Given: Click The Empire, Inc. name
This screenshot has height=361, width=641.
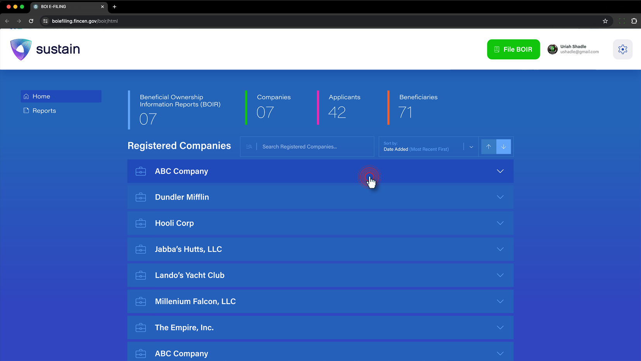Looking at the screenshot, I should coord(184,328).
